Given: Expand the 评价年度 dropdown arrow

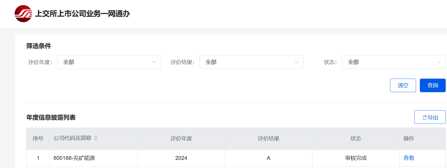Looking at the screenshot, I should click(x=154, y=62).
